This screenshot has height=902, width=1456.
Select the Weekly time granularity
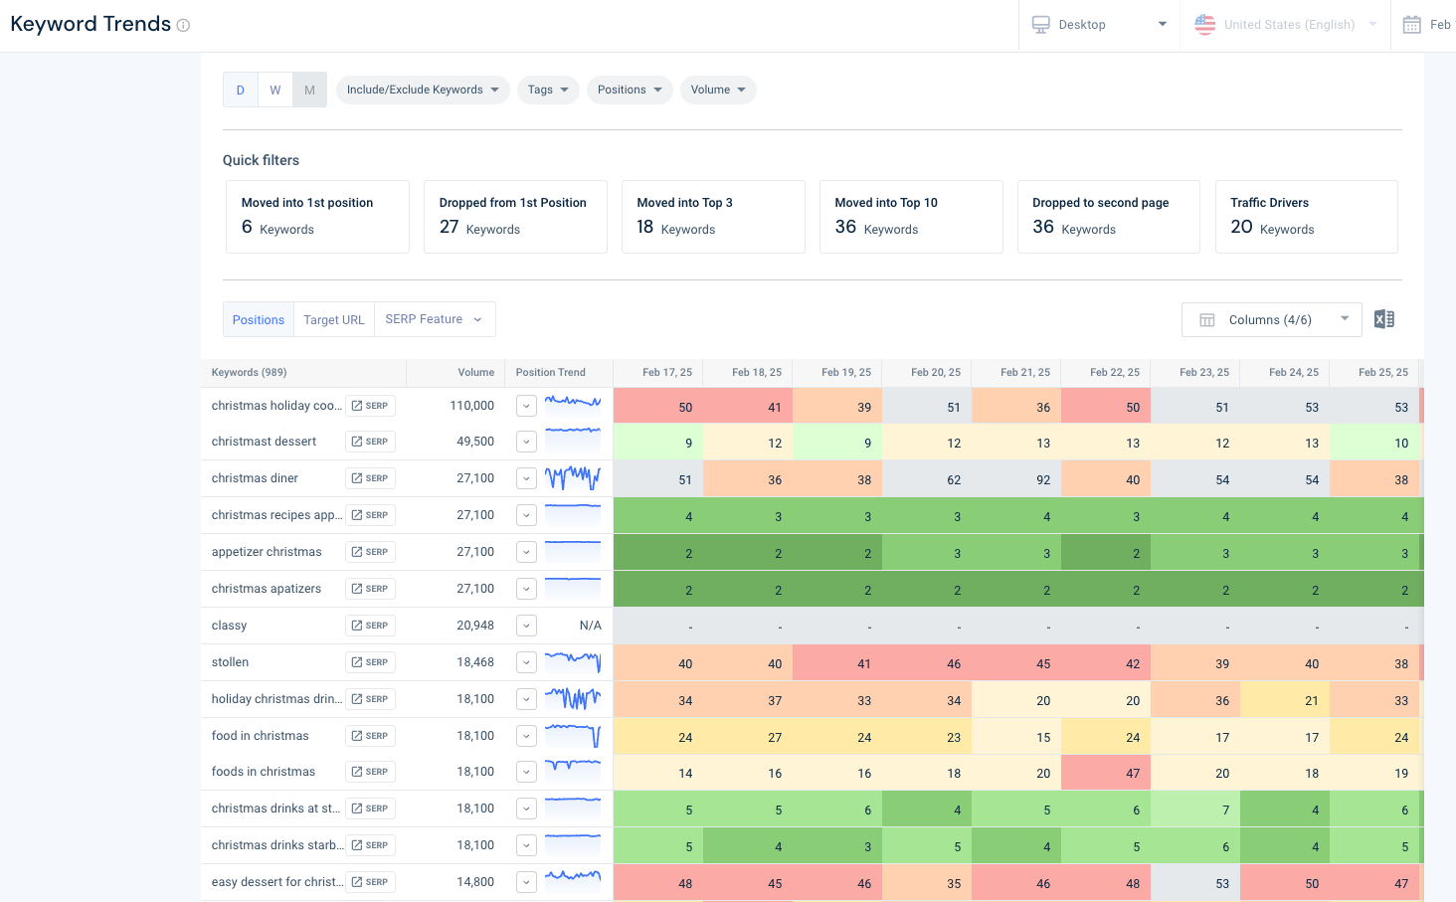click(274, 90)
